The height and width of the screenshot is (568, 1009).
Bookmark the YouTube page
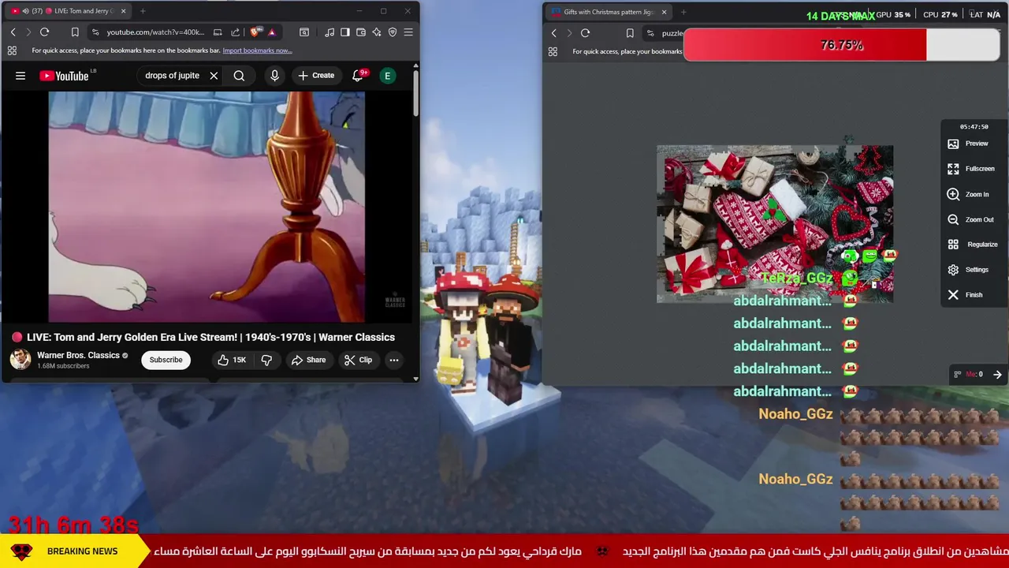point(75,32)
